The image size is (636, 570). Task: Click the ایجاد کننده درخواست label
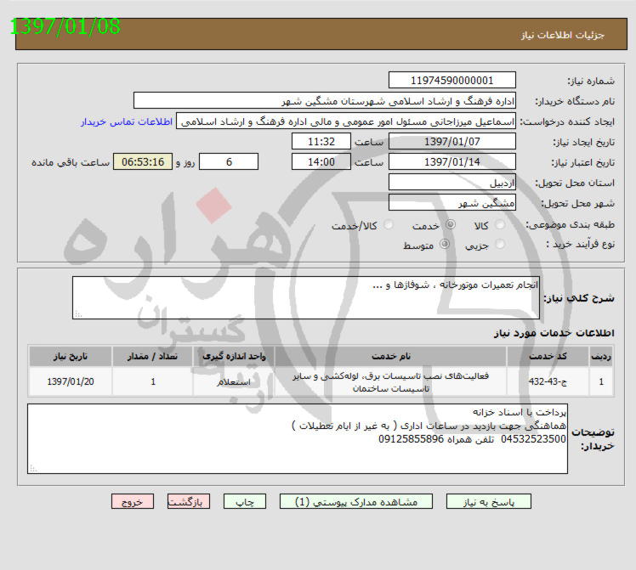click(x=567, y=121)
